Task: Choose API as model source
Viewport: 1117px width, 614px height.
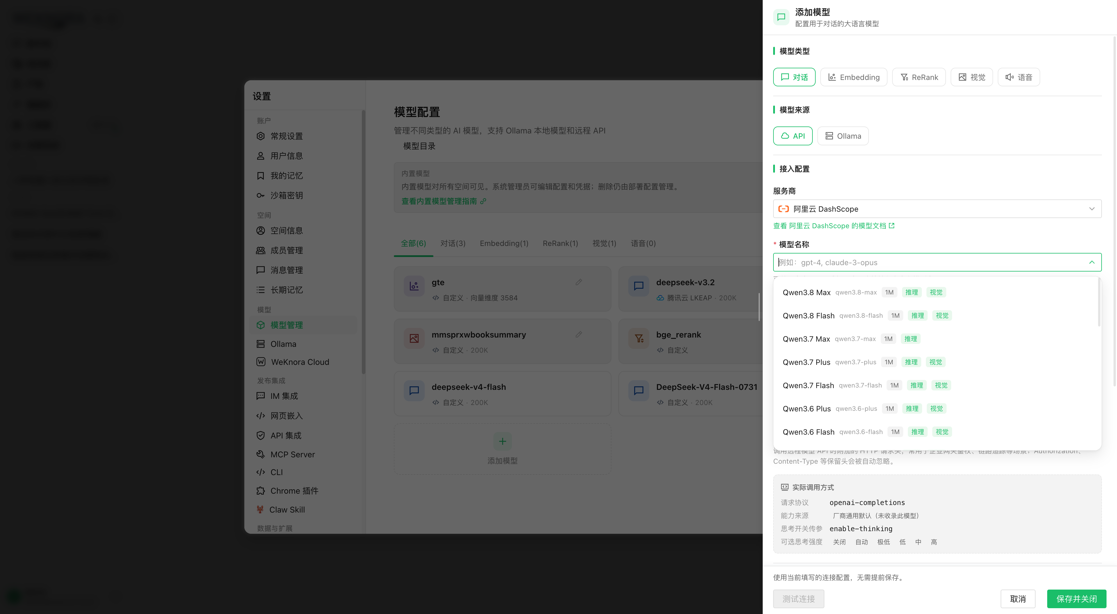Action: tap(793, 136)
